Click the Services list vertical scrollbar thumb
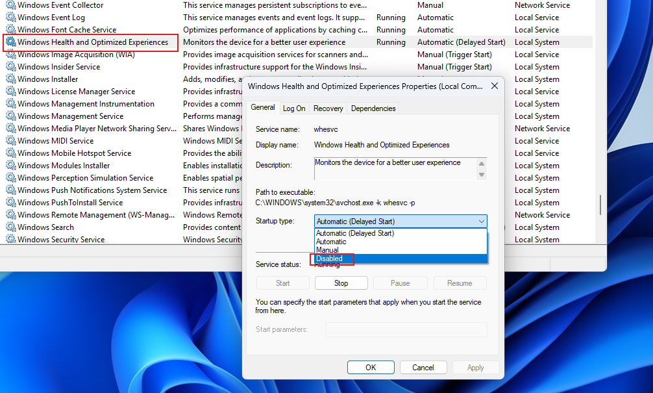This screenshot has height=393, width=653. [x=600, y=205]
